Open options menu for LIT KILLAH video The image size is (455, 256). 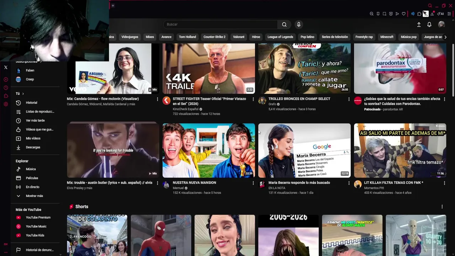444,183
